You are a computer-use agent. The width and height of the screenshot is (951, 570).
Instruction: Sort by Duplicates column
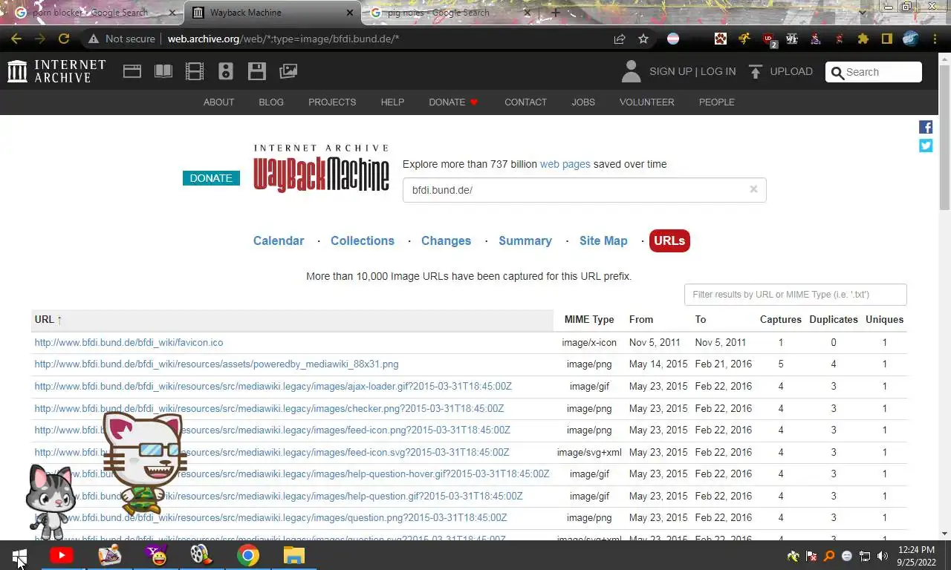click(834, 320)
